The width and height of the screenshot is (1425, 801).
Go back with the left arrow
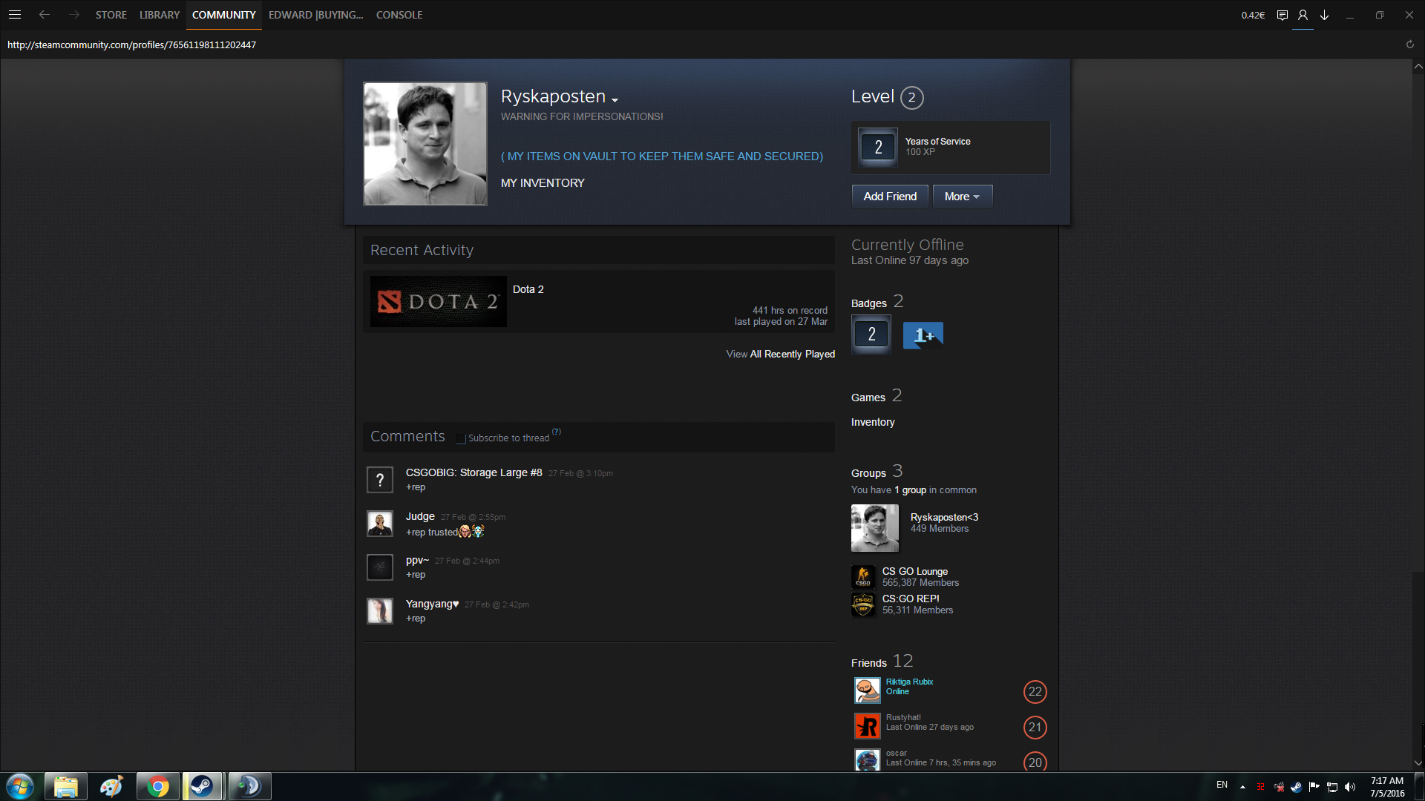tap(45, 15)
